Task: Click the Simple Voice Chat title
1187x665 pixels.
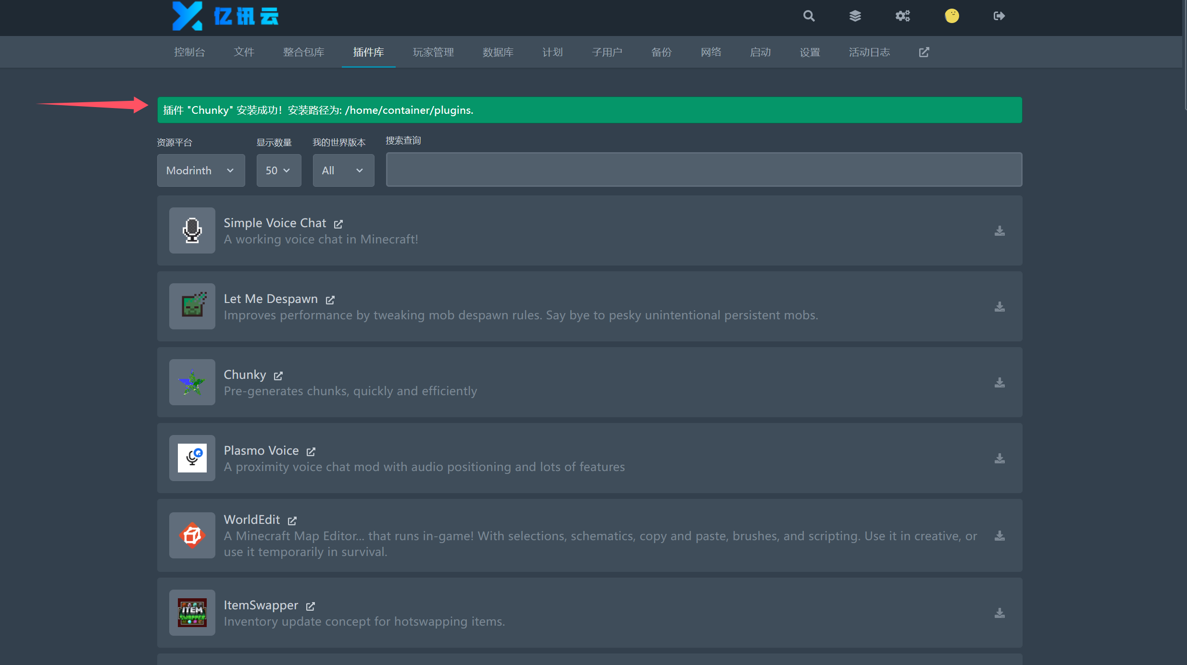Action: click(x=275, y=223)
